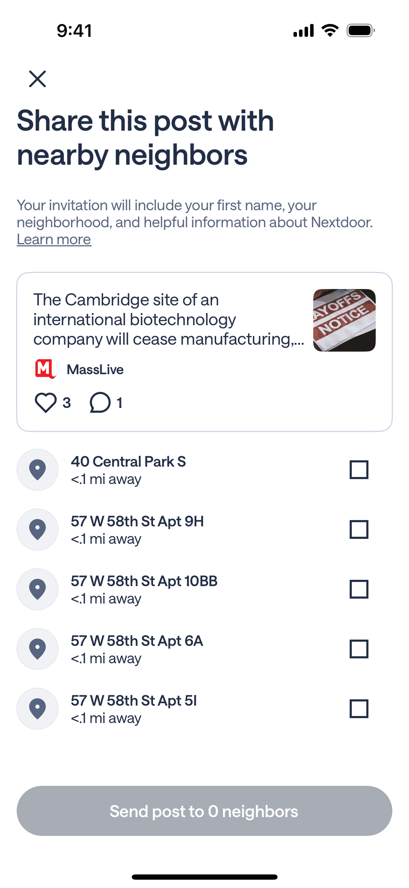Mark the Apt 5I checkbox
The image size is (409, 888).
[x=359, y=709]
